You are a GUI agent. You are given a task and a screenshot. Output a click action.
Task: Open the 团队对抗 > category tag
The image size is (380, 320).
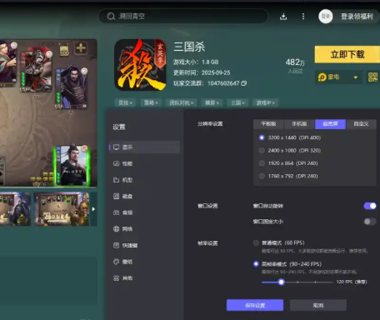[182, 102]
